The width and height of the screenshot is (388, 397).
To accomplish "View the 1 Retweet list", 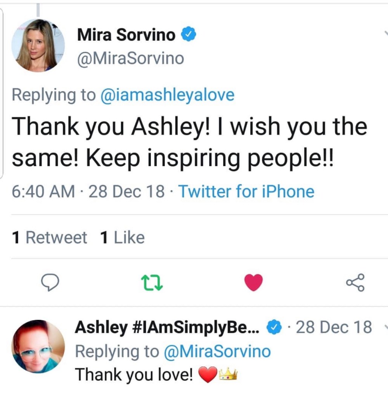I will click(x=49, y=237).
